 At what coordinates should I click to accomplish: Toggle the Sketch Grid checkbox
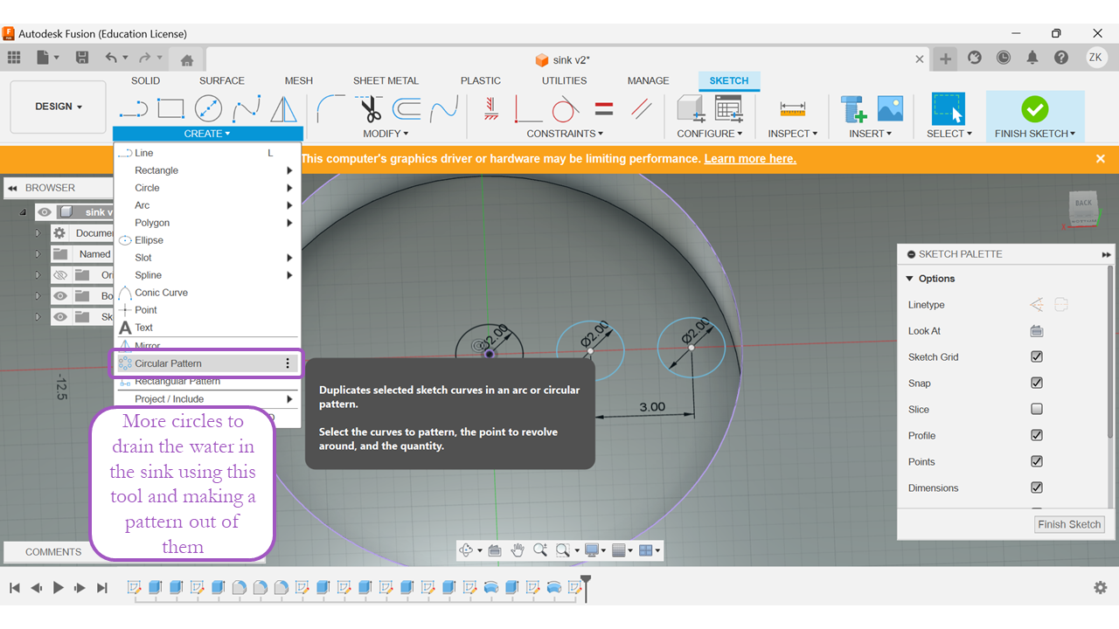[x=1037, y=357]
